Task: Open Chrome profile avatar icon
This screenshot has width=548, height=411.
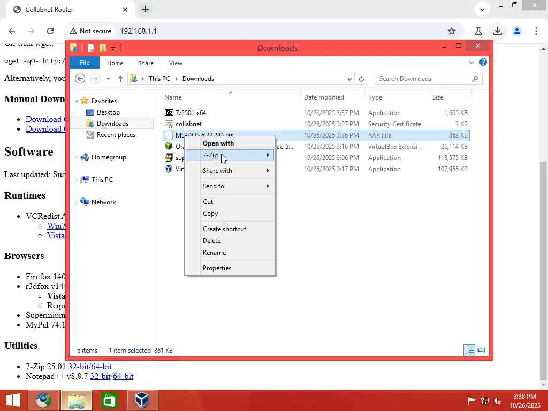Action: click(x=517, y=31)
